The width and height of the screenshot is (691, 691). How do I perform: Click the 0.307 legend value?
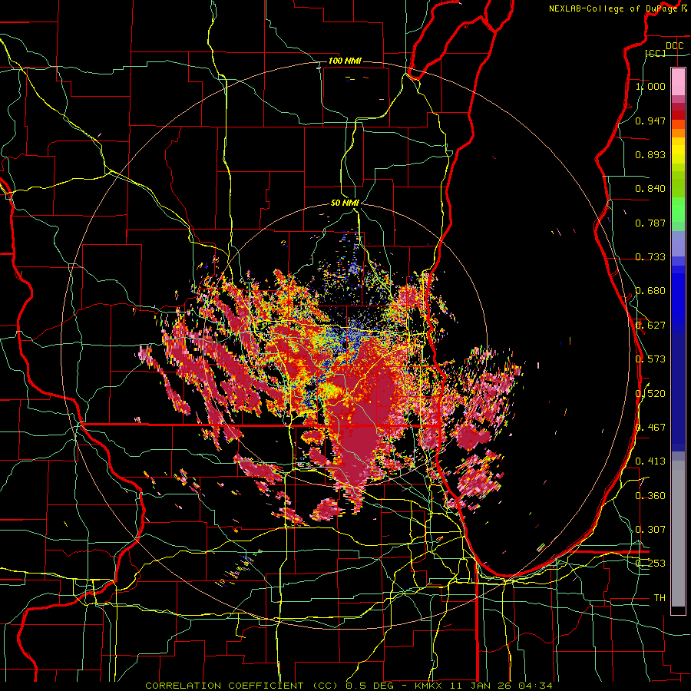(650, 530)
